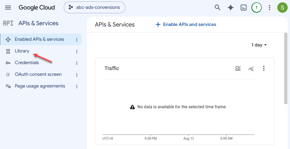Image resolution: width=290 pixels, height=149 pixels.
Task: Open the 1 day time range dropdown
Action: (259, 45)
